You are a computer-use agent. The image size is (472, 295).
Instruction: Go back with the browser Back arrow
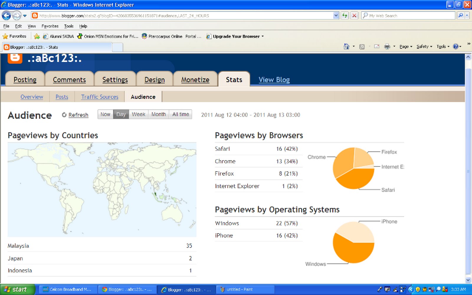(x=6, y=15)
